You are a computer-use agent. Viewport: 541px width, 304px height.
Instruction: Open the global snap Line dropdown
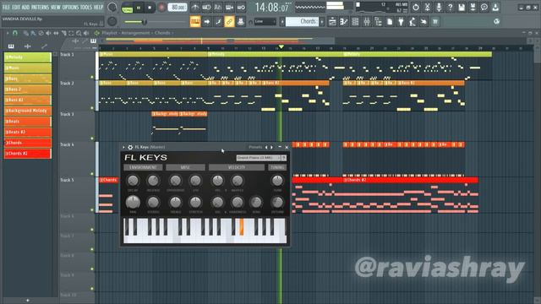[x=265, y=22]
